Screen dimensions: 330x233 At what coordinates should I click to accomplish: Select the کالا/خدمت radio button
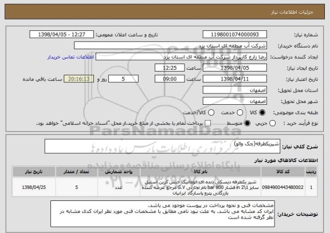tap(211, 113)
